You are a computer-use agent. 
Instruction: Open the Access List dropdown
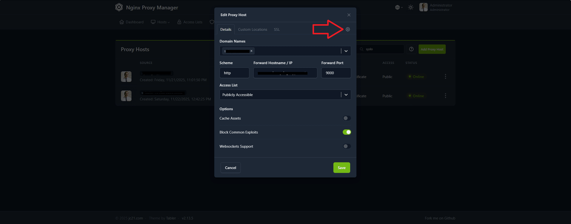click(x=346, y=95)
